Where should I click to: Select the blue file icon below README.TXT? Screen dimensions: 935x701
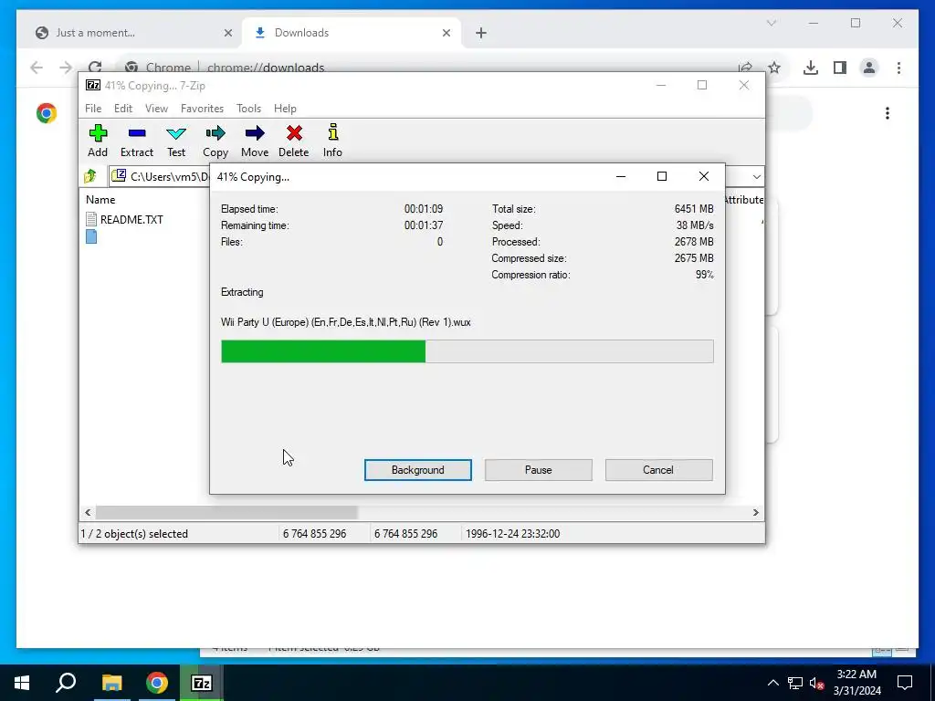[x=91, y=236]
